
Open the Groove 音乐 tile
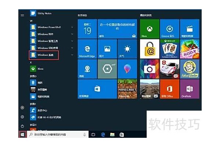[x=170, y=29]
